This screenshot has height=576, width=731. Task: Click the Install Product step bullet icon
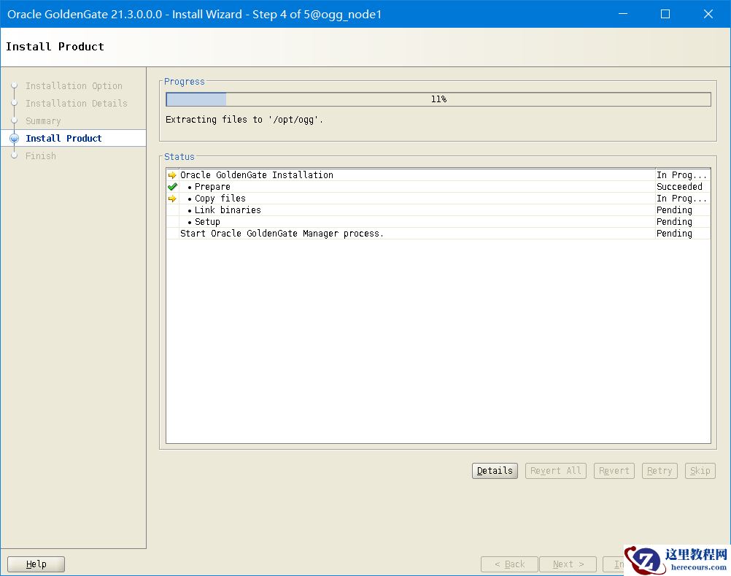tap(14, 139)
